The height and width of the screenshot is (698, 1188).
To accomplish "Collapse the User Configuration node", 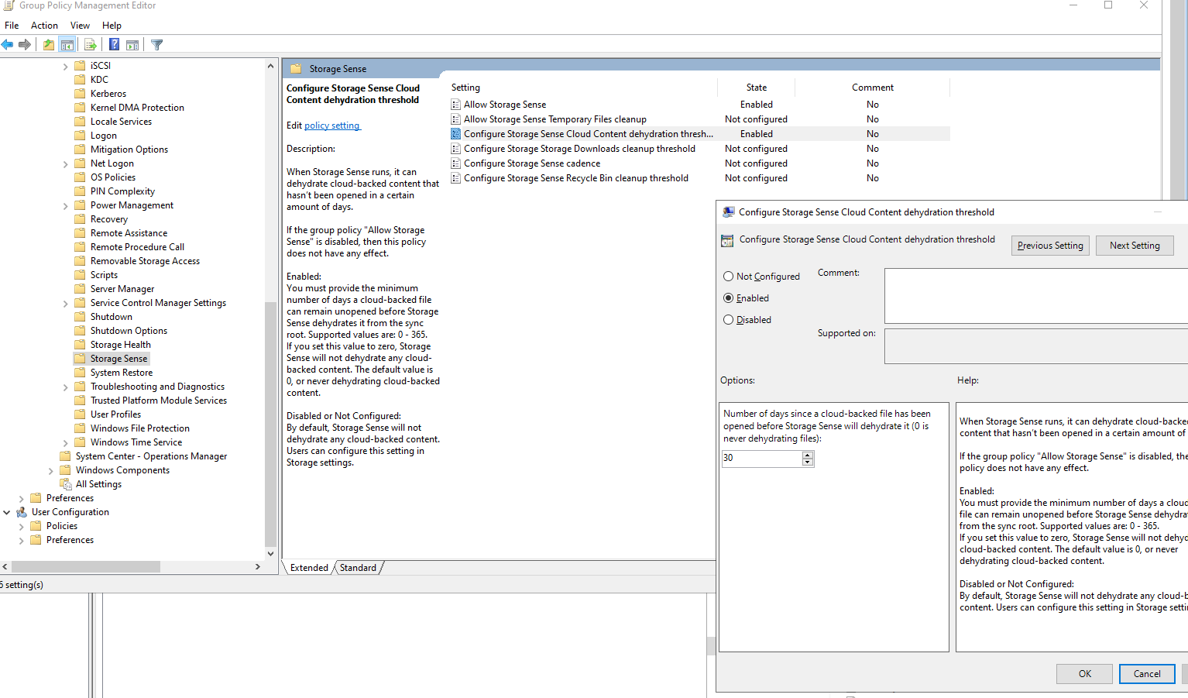I will tap(6, 512).
